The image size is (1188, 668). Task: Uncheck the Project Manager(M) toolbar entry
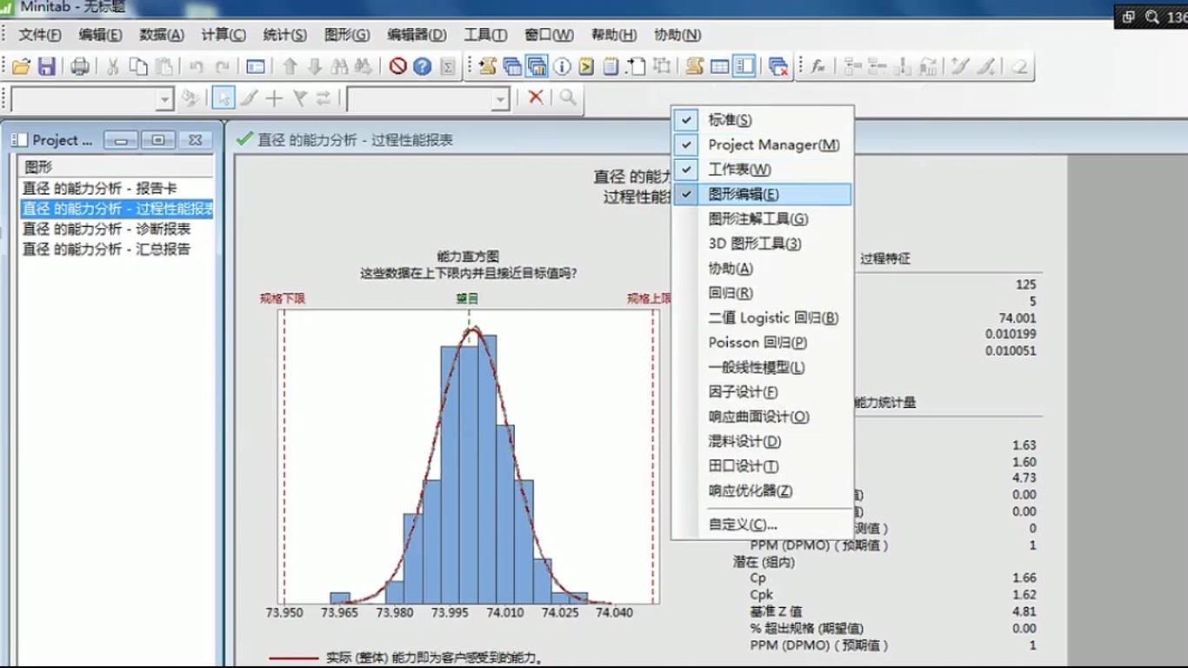[761, 144]
